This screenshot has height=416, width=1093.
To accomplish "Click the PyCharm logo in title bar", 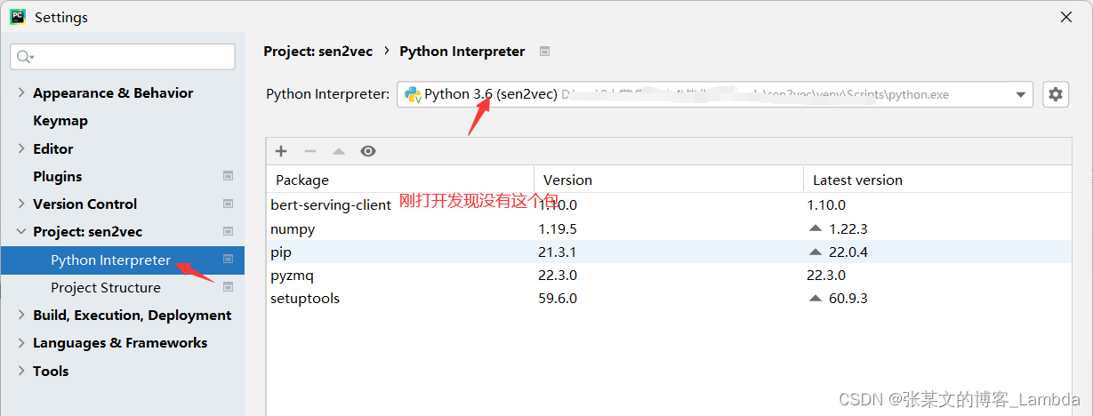I will pos(18,17).
